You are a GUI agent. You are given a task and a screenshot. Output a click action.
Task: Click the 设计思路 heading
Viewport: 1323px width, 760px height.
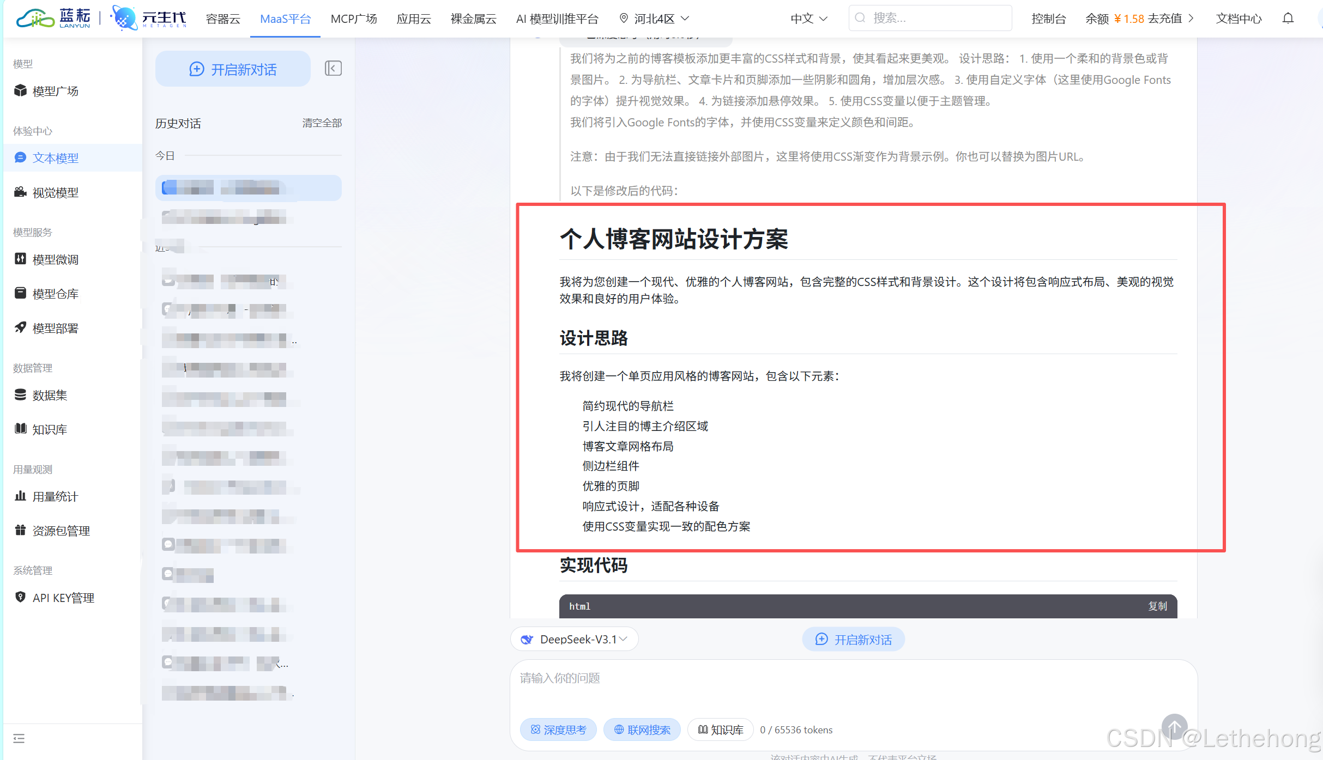[x=594, y=338]
